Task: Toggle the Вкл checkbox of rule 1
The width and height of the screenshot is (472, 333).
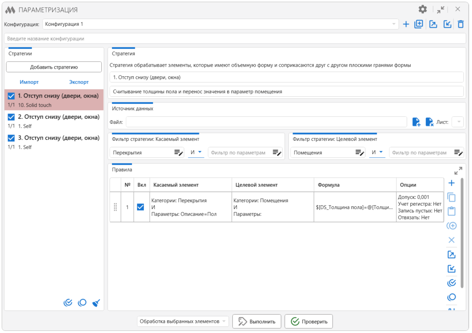Action: (x=140, y=207)
